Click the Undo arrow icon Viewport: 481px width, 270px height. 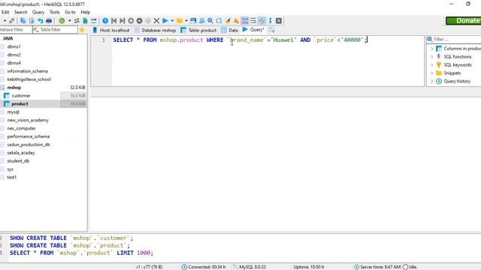[x=40, y=21]
